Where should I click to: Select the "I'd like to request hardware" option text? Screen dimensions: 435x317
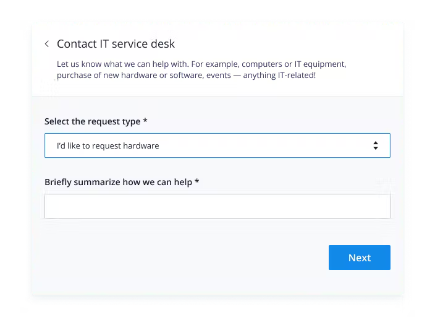[x=108, y=146]
